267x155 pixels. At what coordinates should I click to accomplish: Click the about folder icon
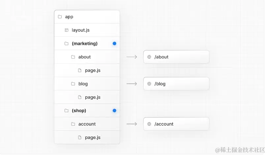(x=73, y=57)
